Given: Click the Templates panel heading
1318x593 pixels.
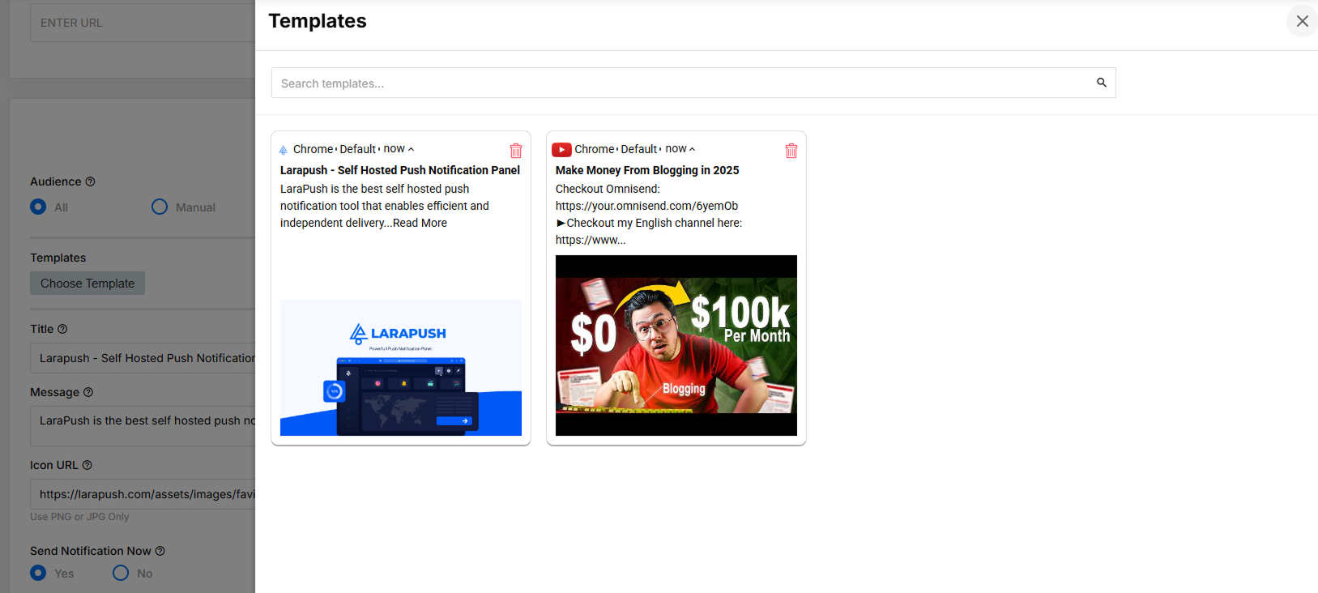Looking at the screenshot, I should coord(318,21).
